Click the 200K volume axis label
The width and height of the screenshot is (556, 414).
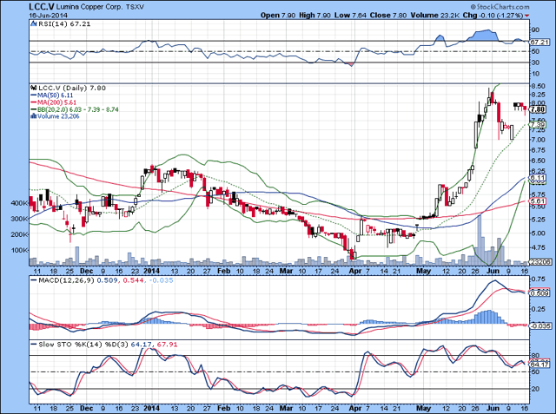coord(19,234)
